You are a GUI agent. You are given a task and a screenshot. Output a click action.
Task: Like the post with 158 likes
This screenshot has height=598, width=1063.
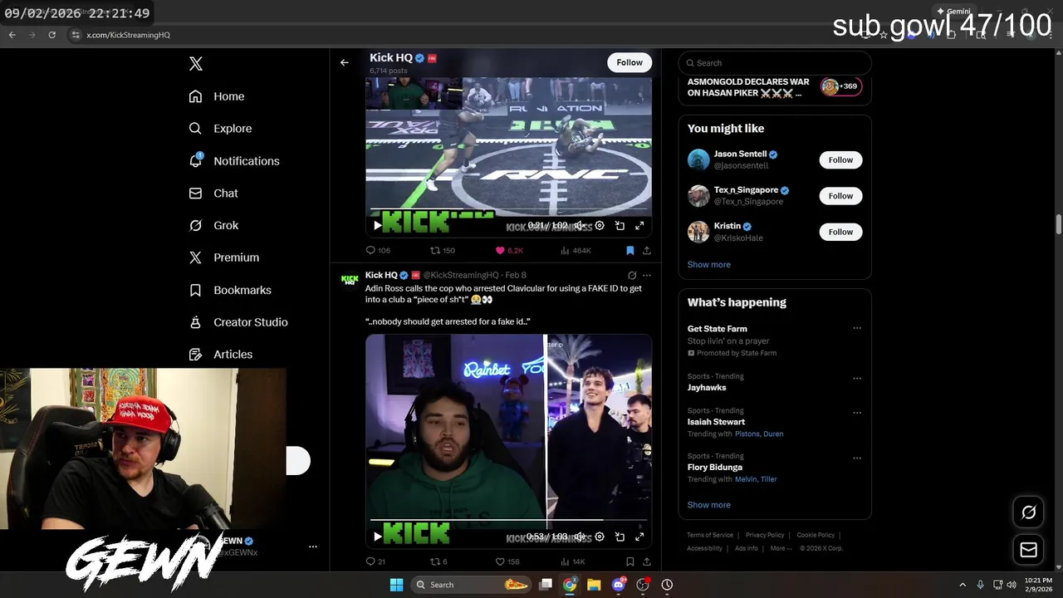pyautogui.click(x=507, y=561)
